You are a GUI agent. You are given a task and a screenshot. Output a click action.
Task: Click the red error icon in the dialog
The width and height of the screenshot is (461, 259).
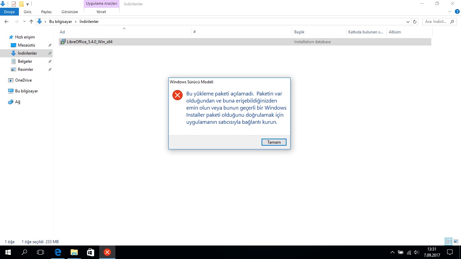(x=177, y=95)
